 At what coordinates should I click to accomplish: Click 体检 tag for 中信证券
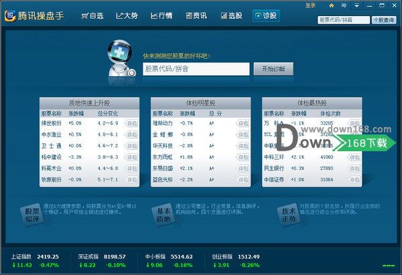[354, 180]
